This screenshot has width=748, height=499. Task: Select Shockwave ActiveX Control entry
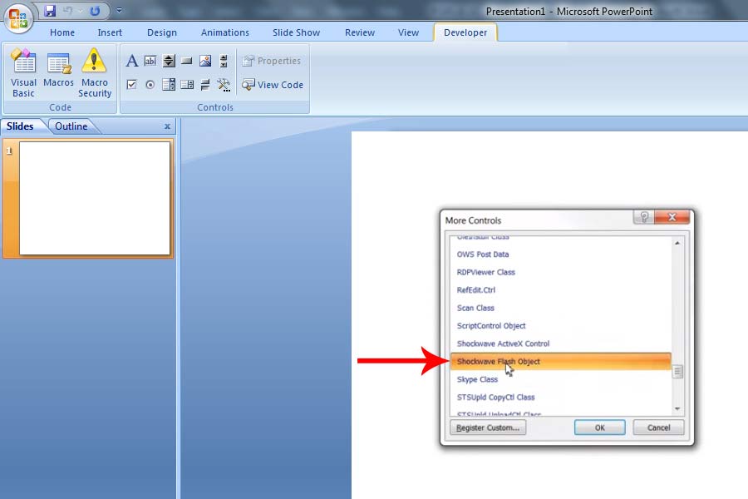click(x=560, y=343)
